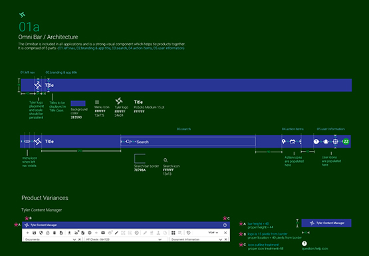Viewport: 369px width, 256px height.
Task: Open the View dropdown in toolbar
Action: point(213,233)
